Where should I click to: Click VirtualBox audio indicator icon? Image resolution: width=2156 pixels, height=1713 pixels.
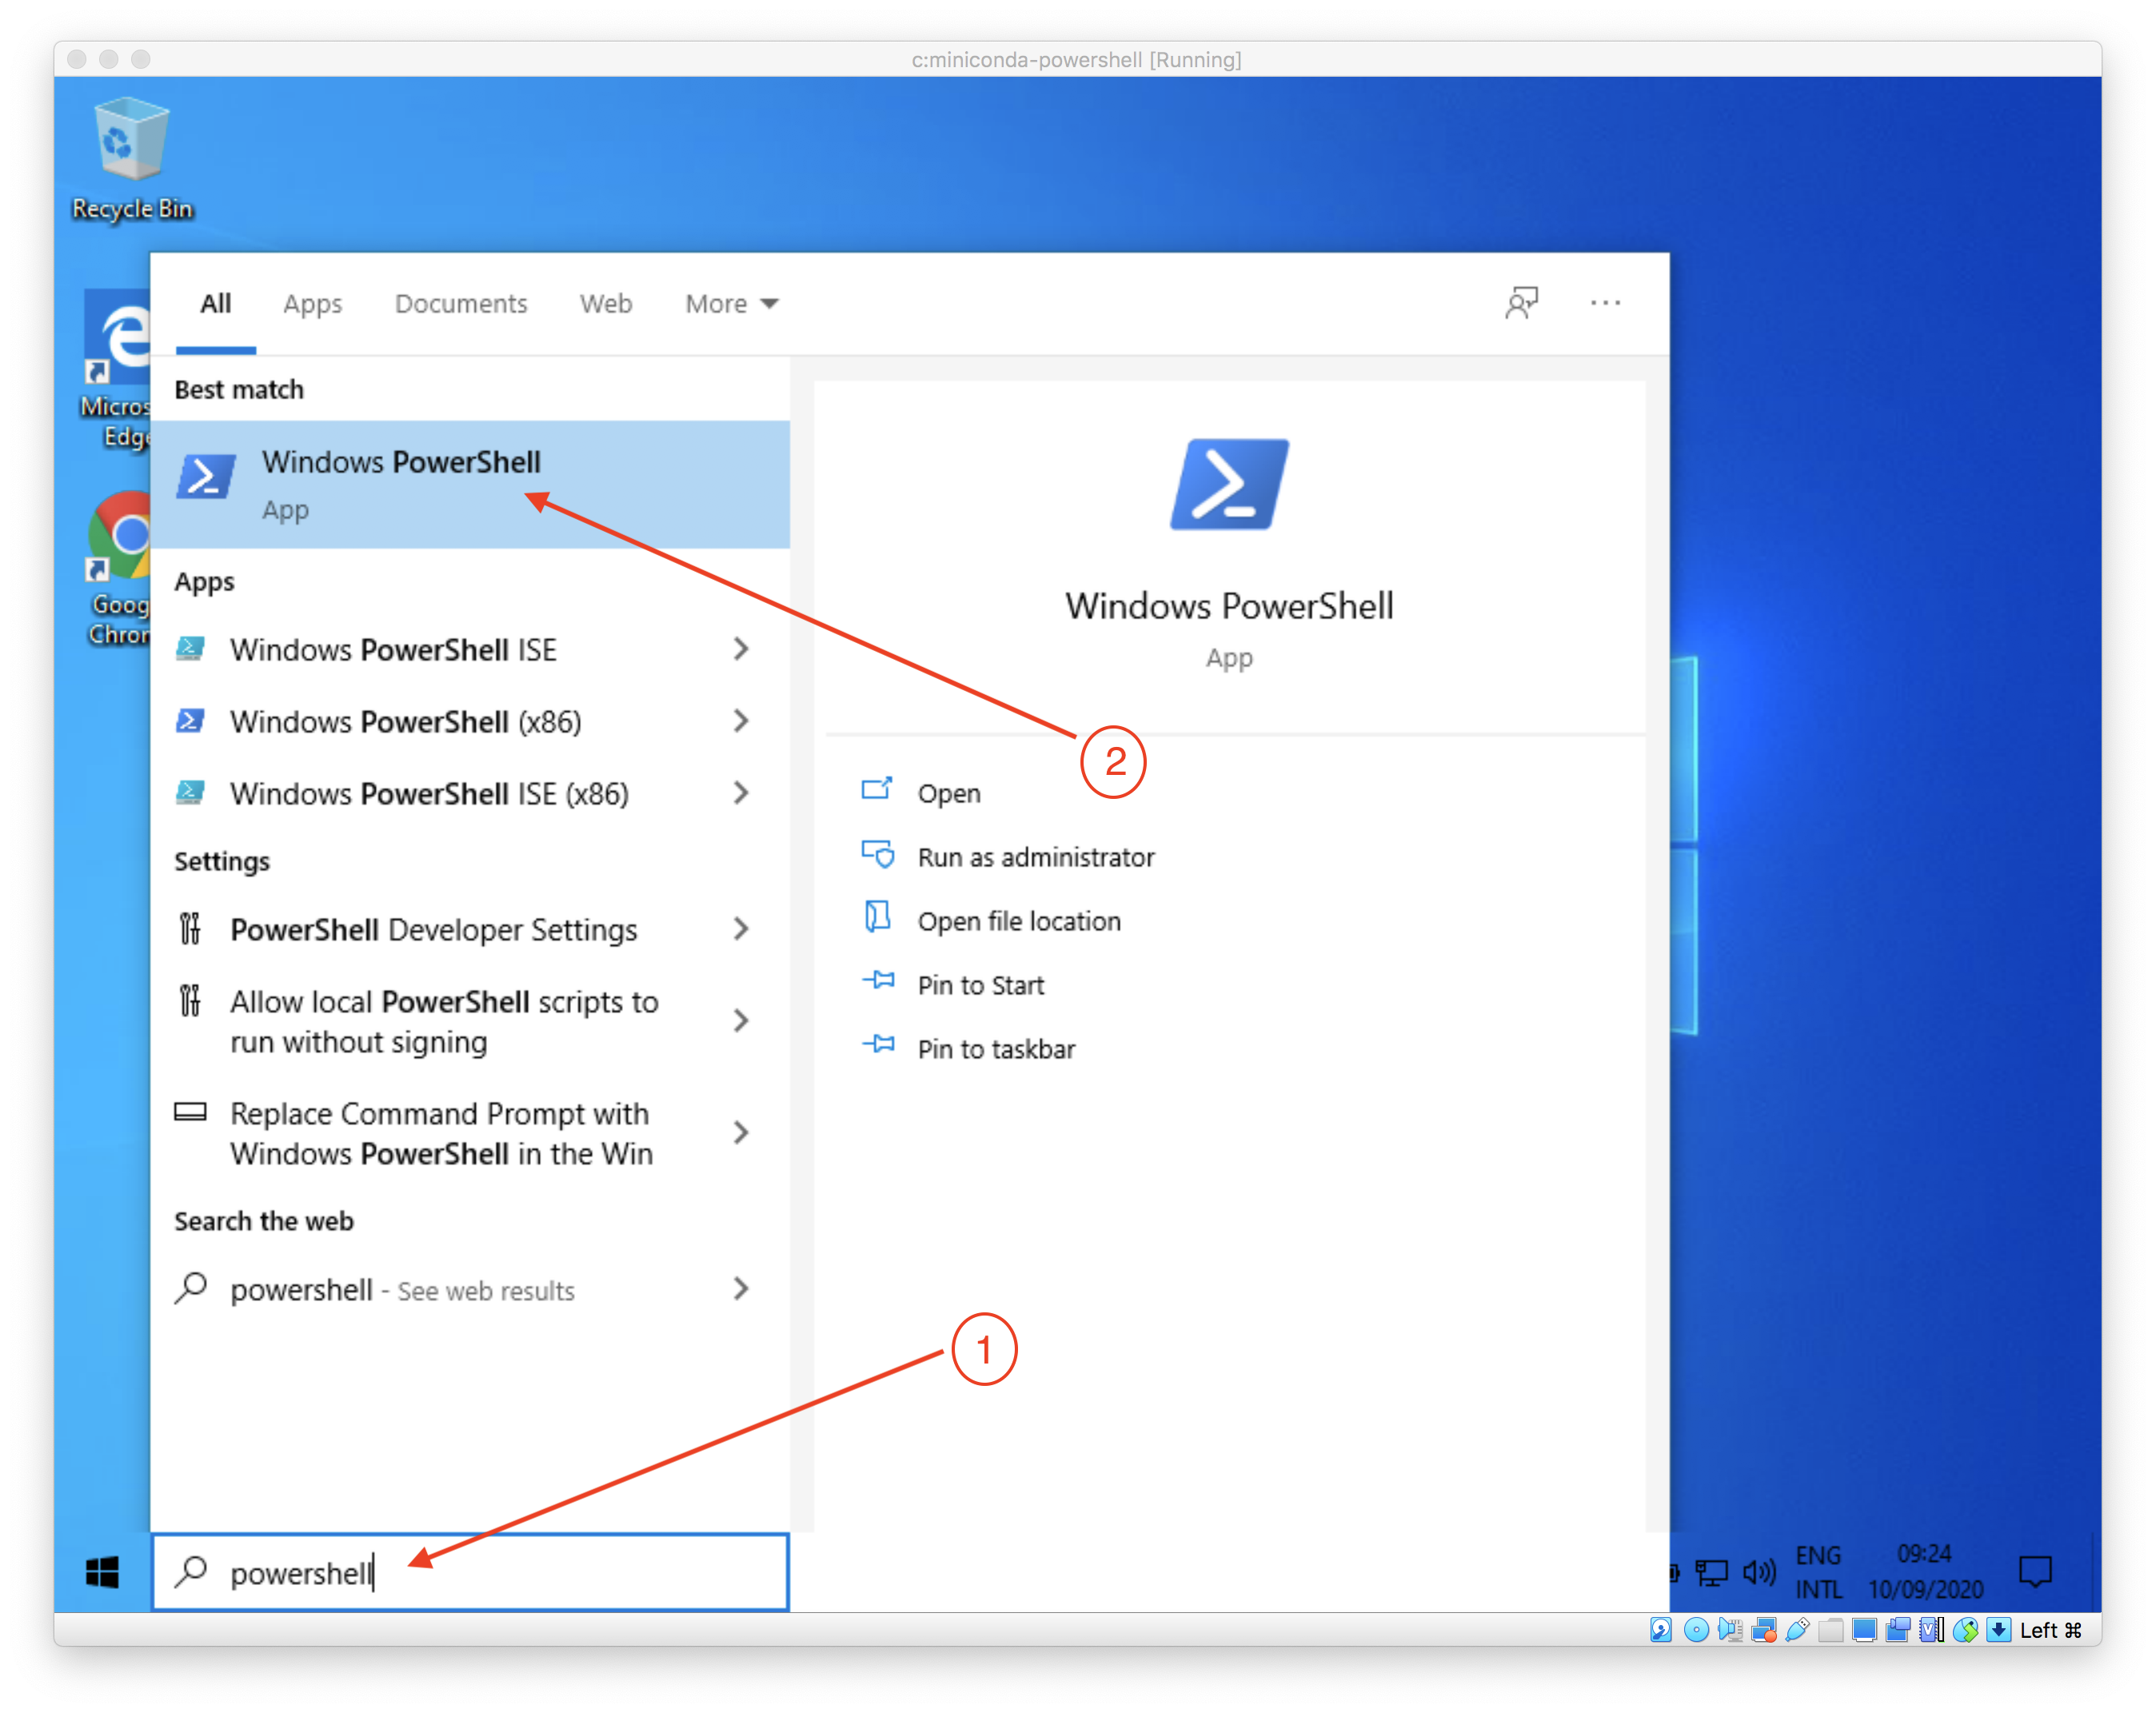tap(1731, 1630)
